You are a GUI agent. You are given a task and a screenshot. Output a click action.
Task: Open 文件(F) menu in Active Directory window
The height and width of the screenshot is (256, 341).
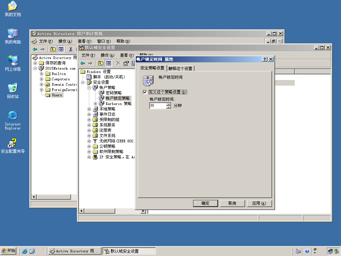point(45,41)
